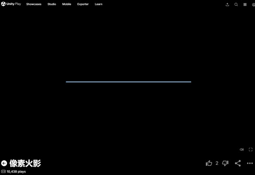255x175 pixels.
Task: Like the game with thumbs up
Action: coord(209,163)
